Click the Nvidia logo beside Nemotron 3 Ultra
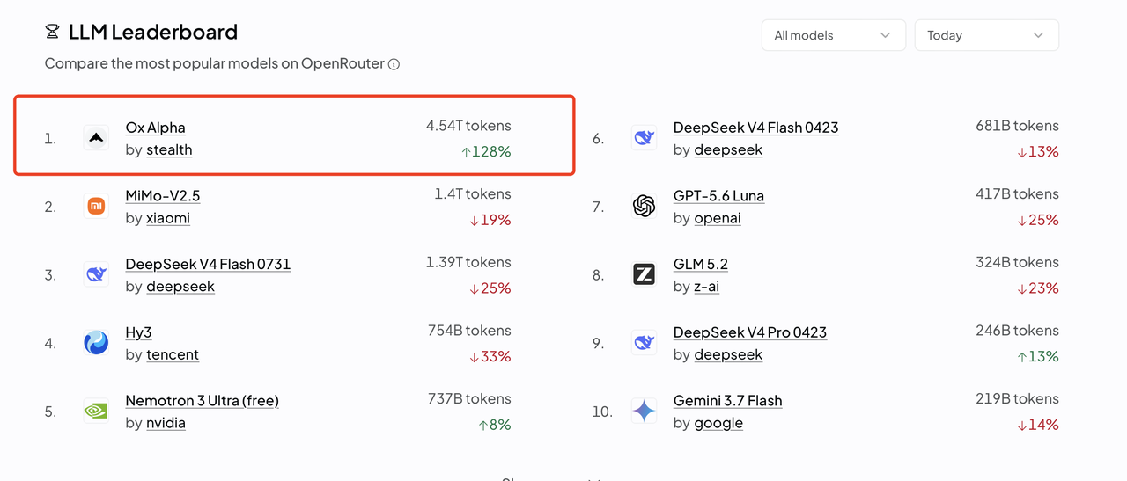This screenshot has width=1127, height=481. pyautogui.click(x=96, y=412)
